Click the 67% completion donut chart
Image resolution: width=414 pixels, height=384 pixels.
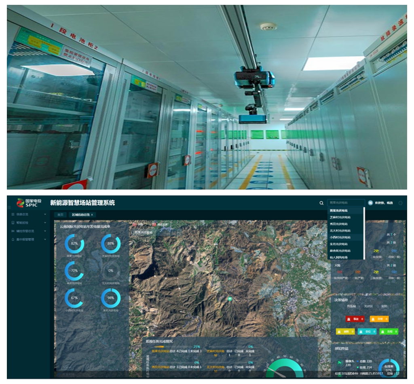coord(74,298)
